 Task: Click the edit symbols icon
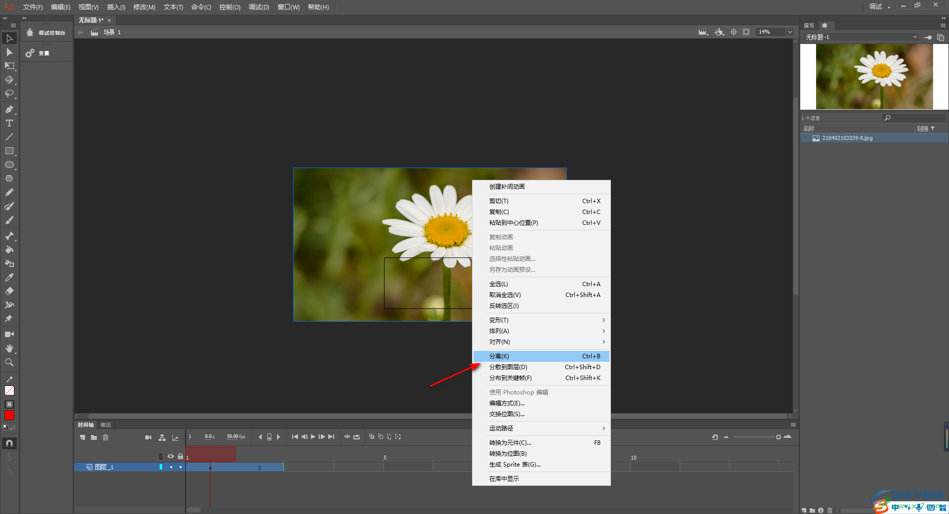tap(719, 32)
